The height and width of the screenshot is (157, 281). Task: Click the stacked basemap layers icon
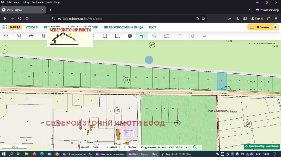click(x=43, y=36)
